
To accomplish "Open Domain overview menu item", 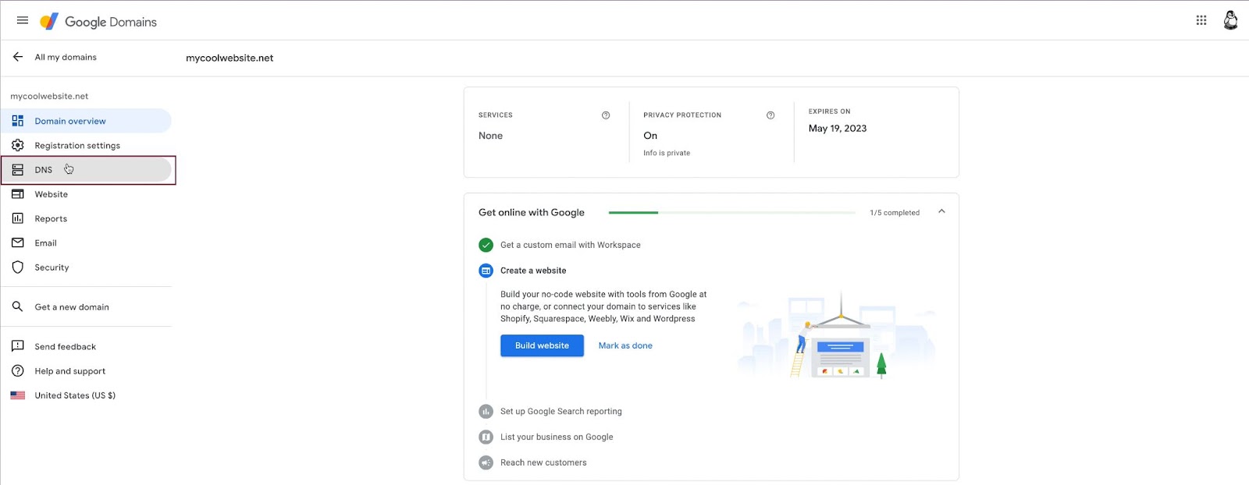I will coord(87,121).
